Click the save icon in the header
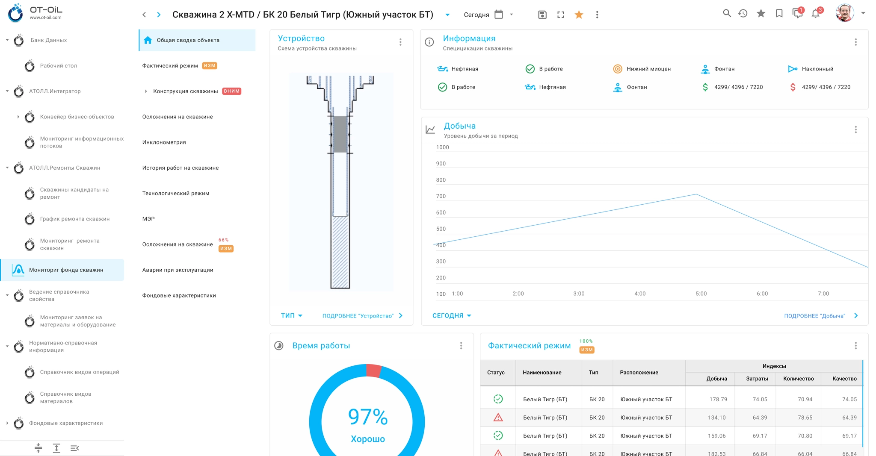 542,15
